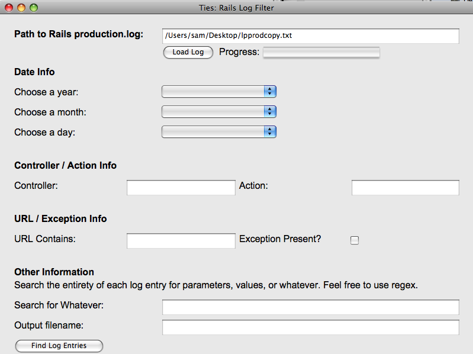Click the month dropdown's blue arrow stepper
473x354 pixels.
270,111
